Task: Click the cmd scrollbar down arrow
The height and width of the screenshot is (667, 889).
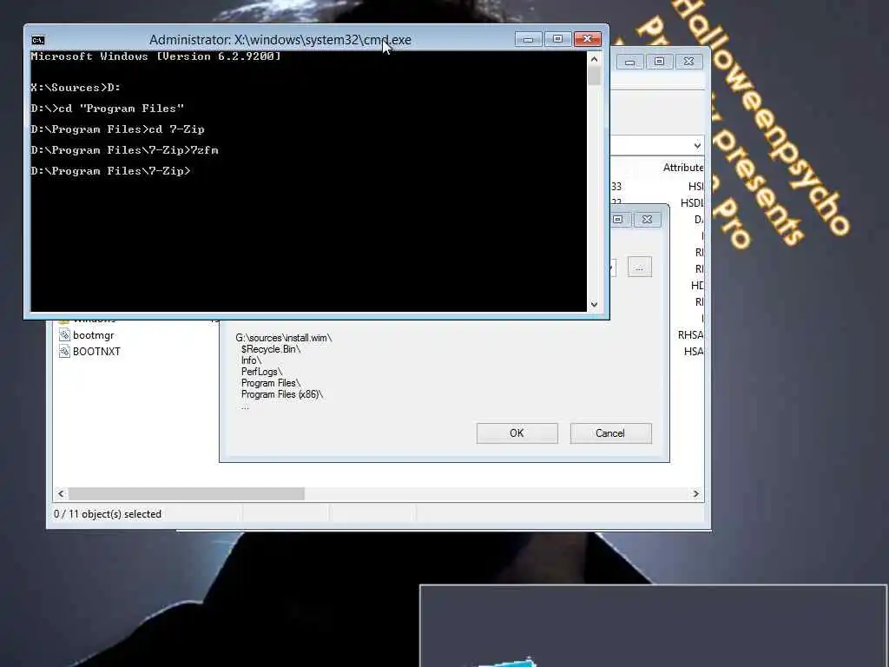Action: click(x=594, y=305)
